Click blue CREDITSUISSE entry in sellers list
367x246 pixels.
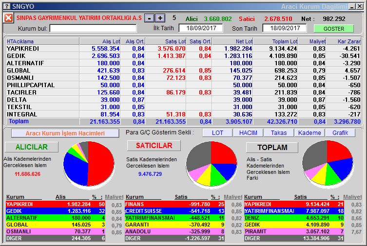coord(174,211)
